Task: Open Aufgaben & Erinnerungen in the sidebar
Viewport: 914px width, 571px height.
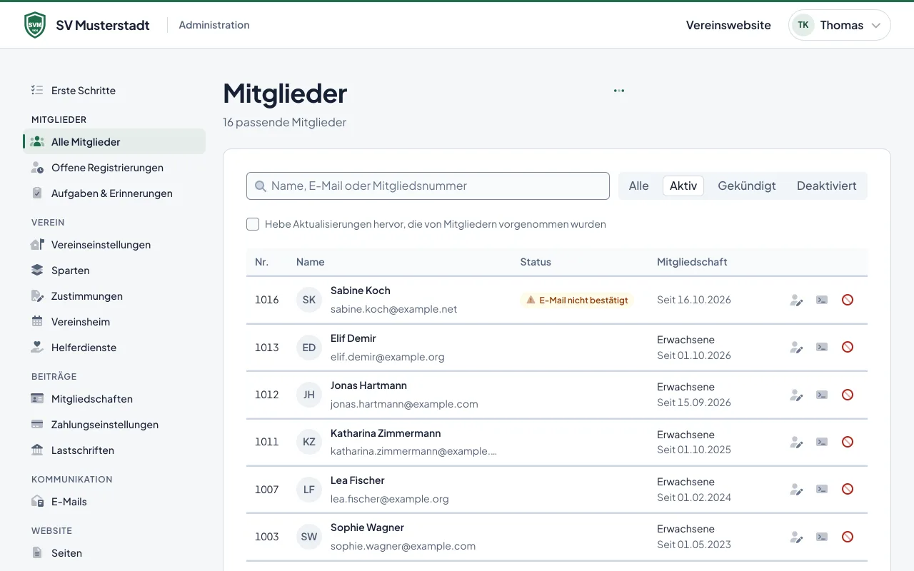Action: click(114, 193)
